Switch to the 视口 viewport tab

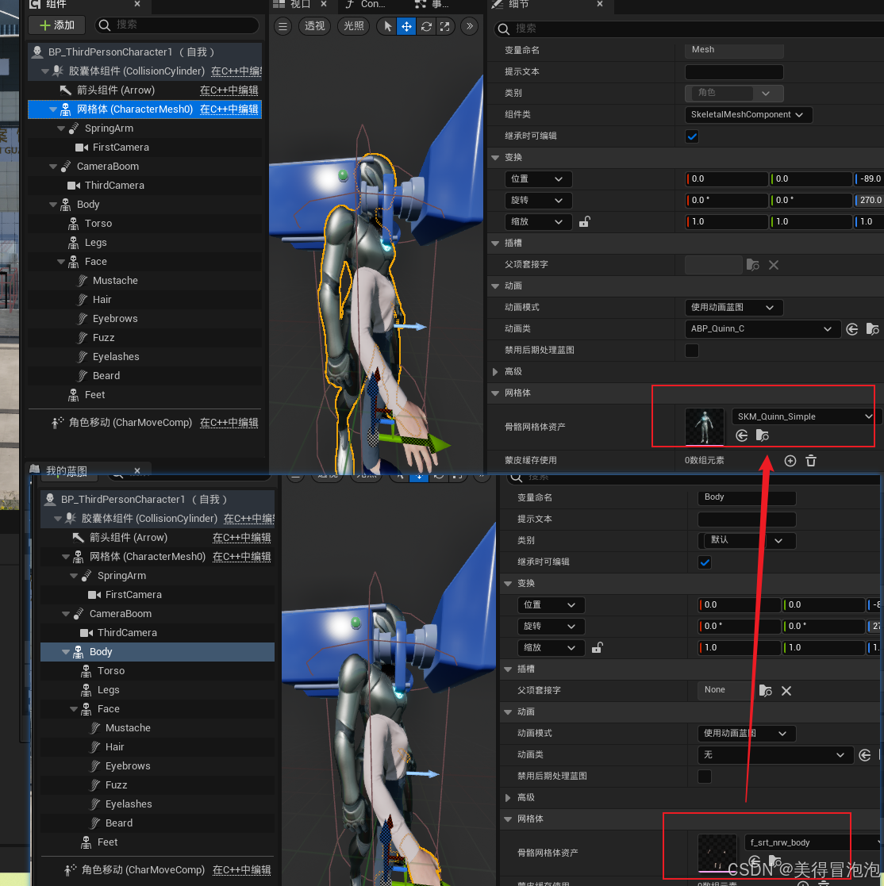tap(300, 5)
